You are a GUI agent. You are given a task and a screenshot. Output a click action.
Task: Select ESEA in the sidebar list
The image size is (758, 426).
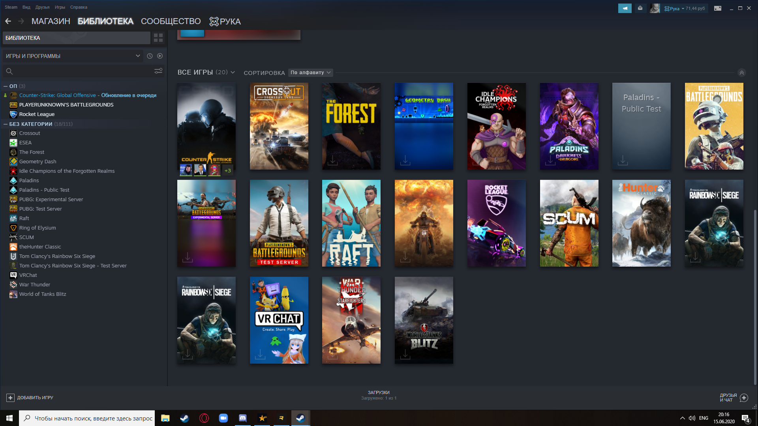(25, 142)
